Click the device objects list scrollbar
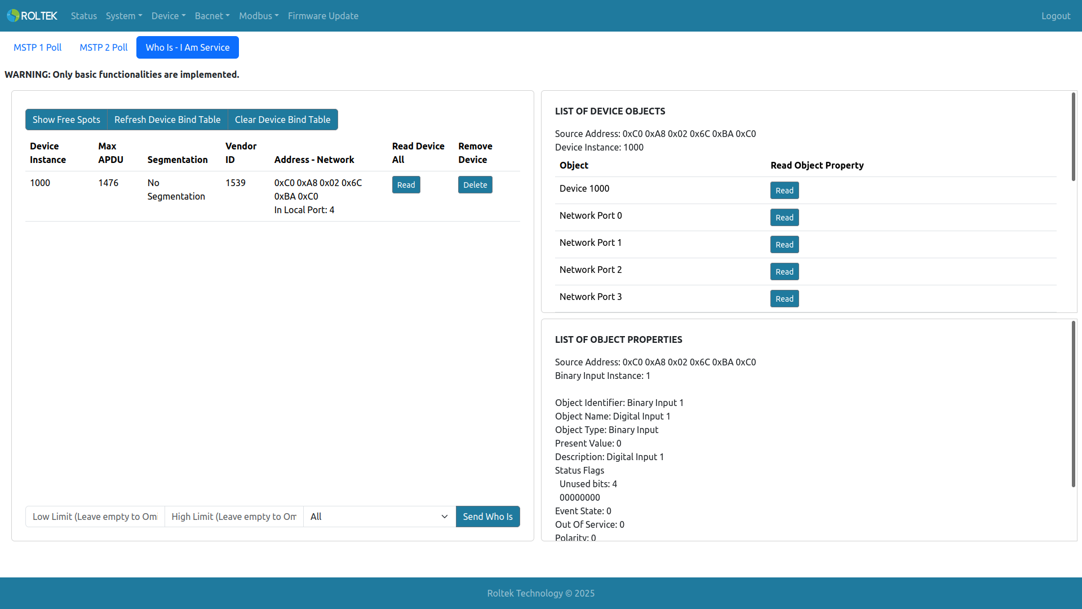The height and width of the screenshot is (609, 1082). click(x=1074, y=137)
